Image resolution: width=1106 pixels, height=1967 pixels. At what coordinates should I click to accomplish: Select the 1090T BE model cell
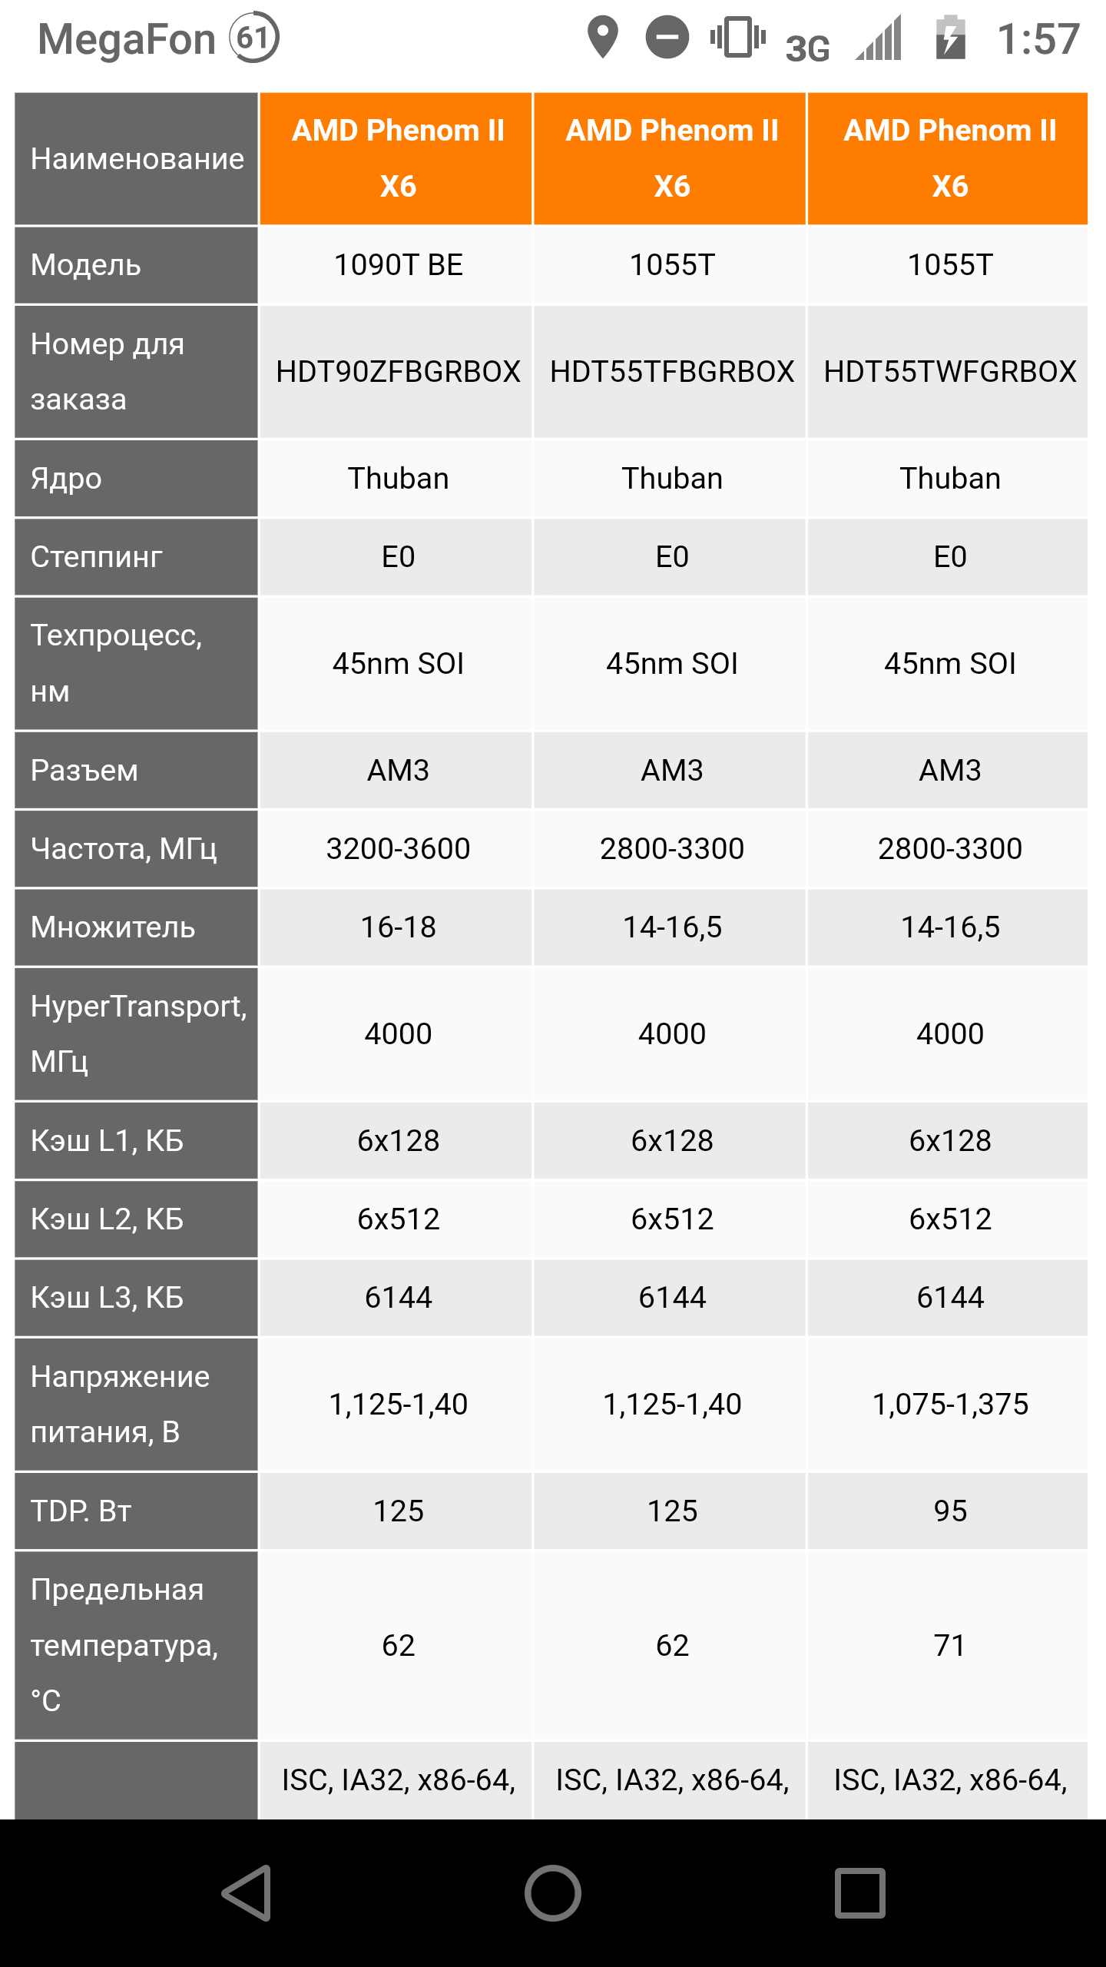[397, 265]
